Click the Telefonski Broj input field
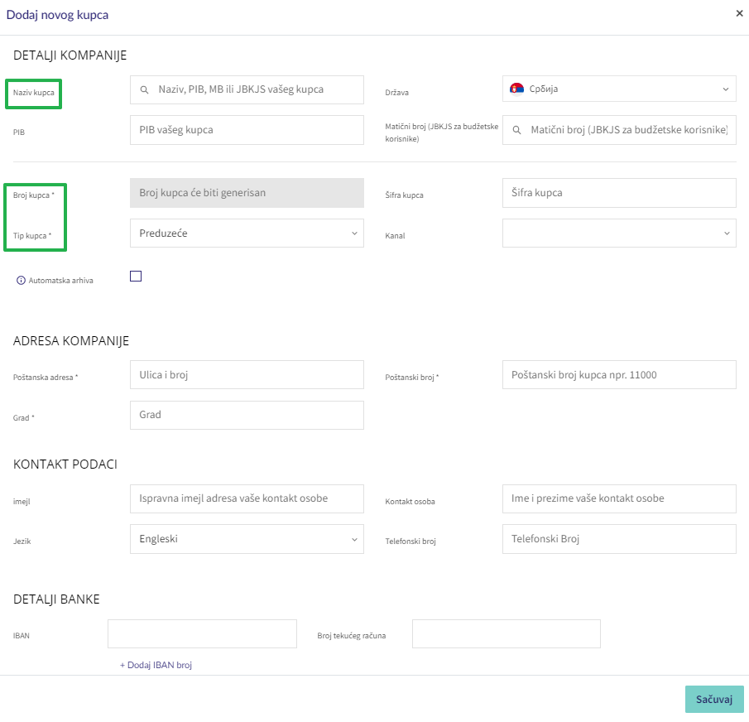The image size is (749, 722). [619, 539]
